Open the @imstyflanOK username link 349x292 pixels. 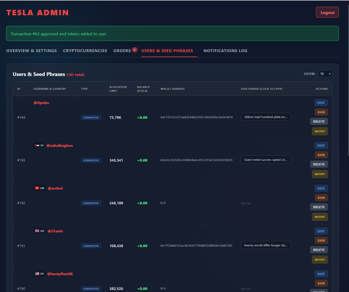pos(60,274)
